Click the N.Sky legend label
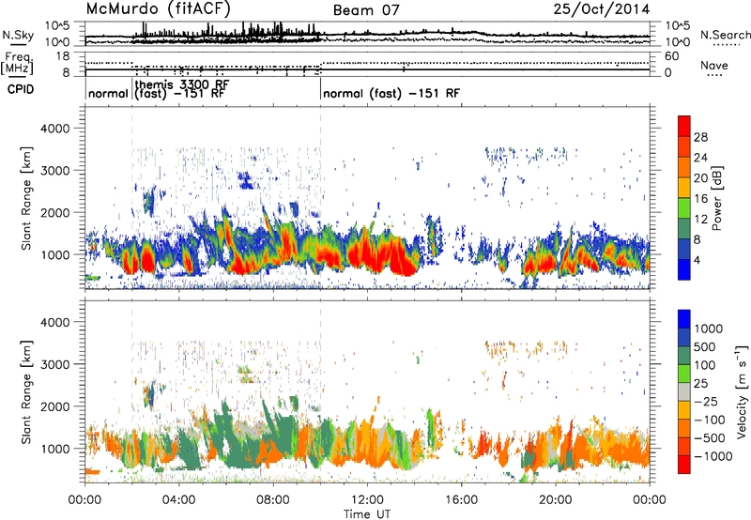The image size is (751, 520). (x=18, y=35)
